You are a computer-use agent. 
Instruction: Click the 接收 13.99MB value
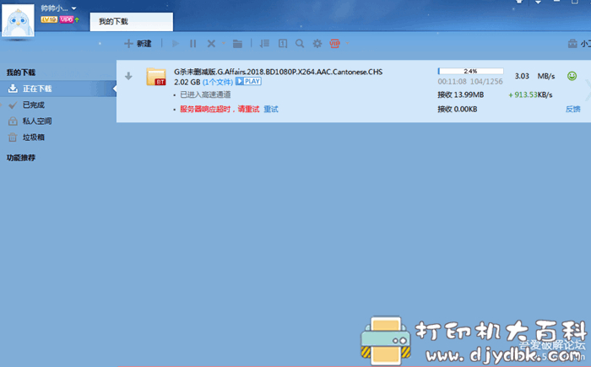click(461, 94)
